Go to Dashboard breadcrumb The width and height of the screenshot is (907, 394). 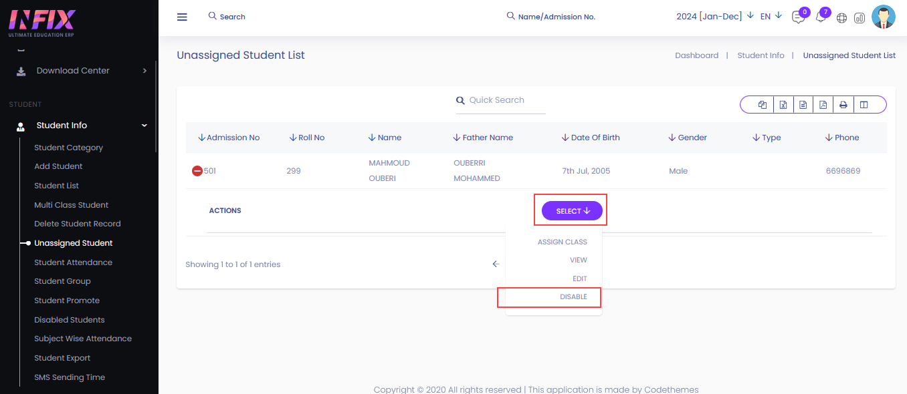pos(696,55)
